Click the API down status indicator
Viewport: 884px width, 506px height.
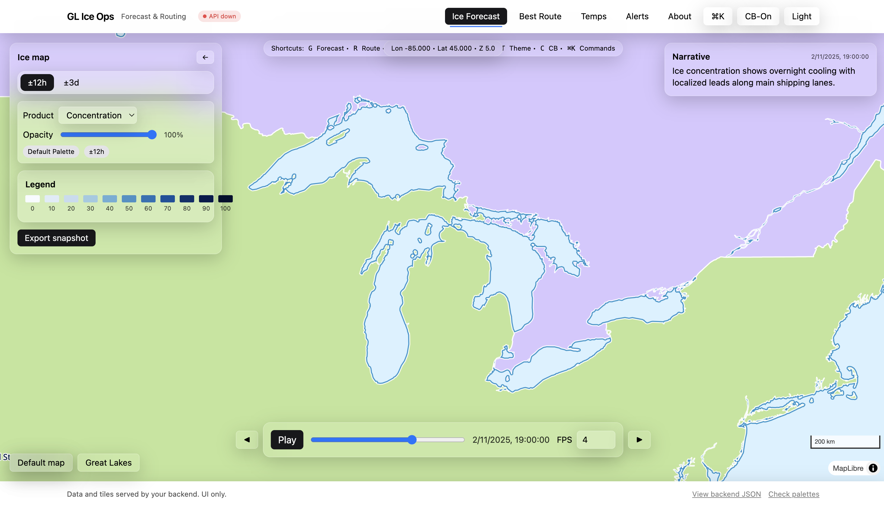click(x=219, y=16)
